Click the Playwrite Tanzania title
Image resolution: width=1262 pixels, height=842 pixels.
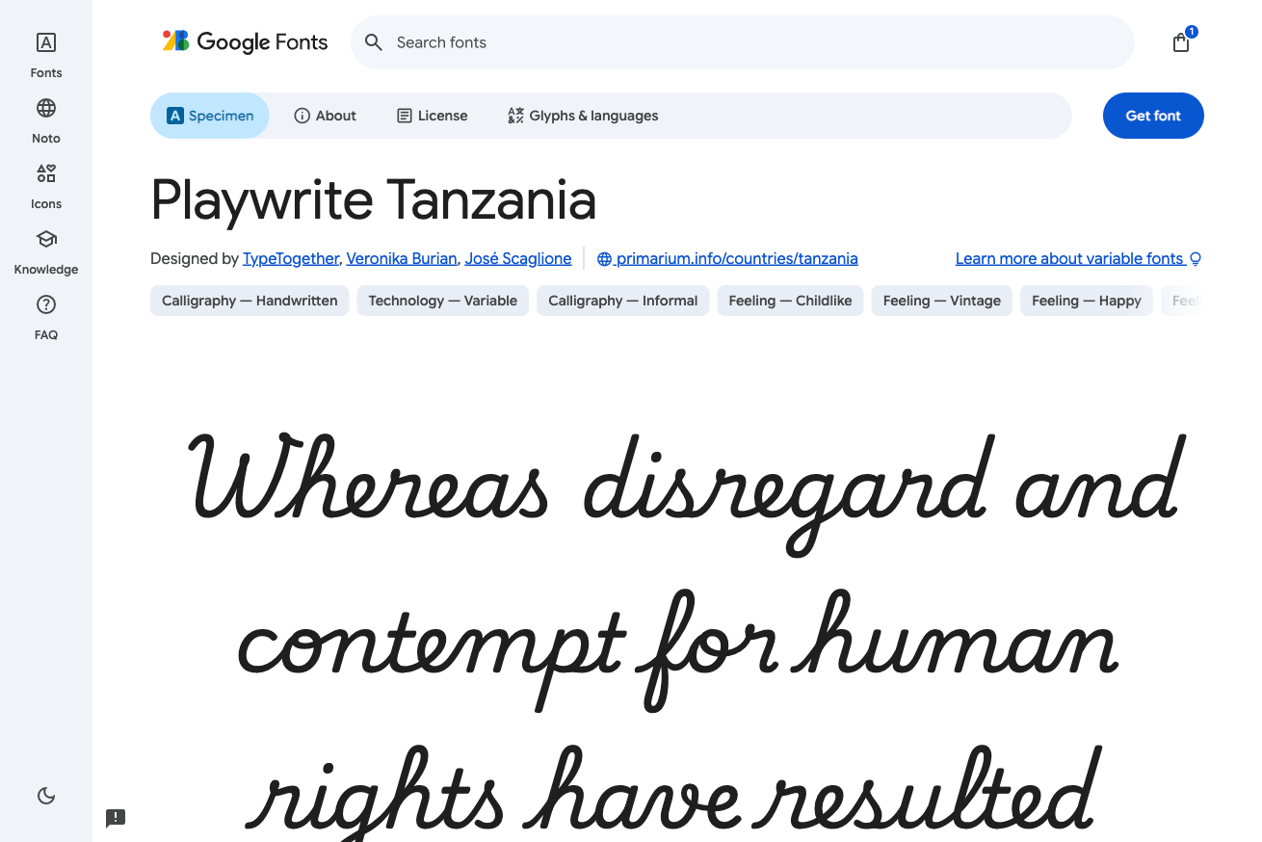(x=374, y=200)
